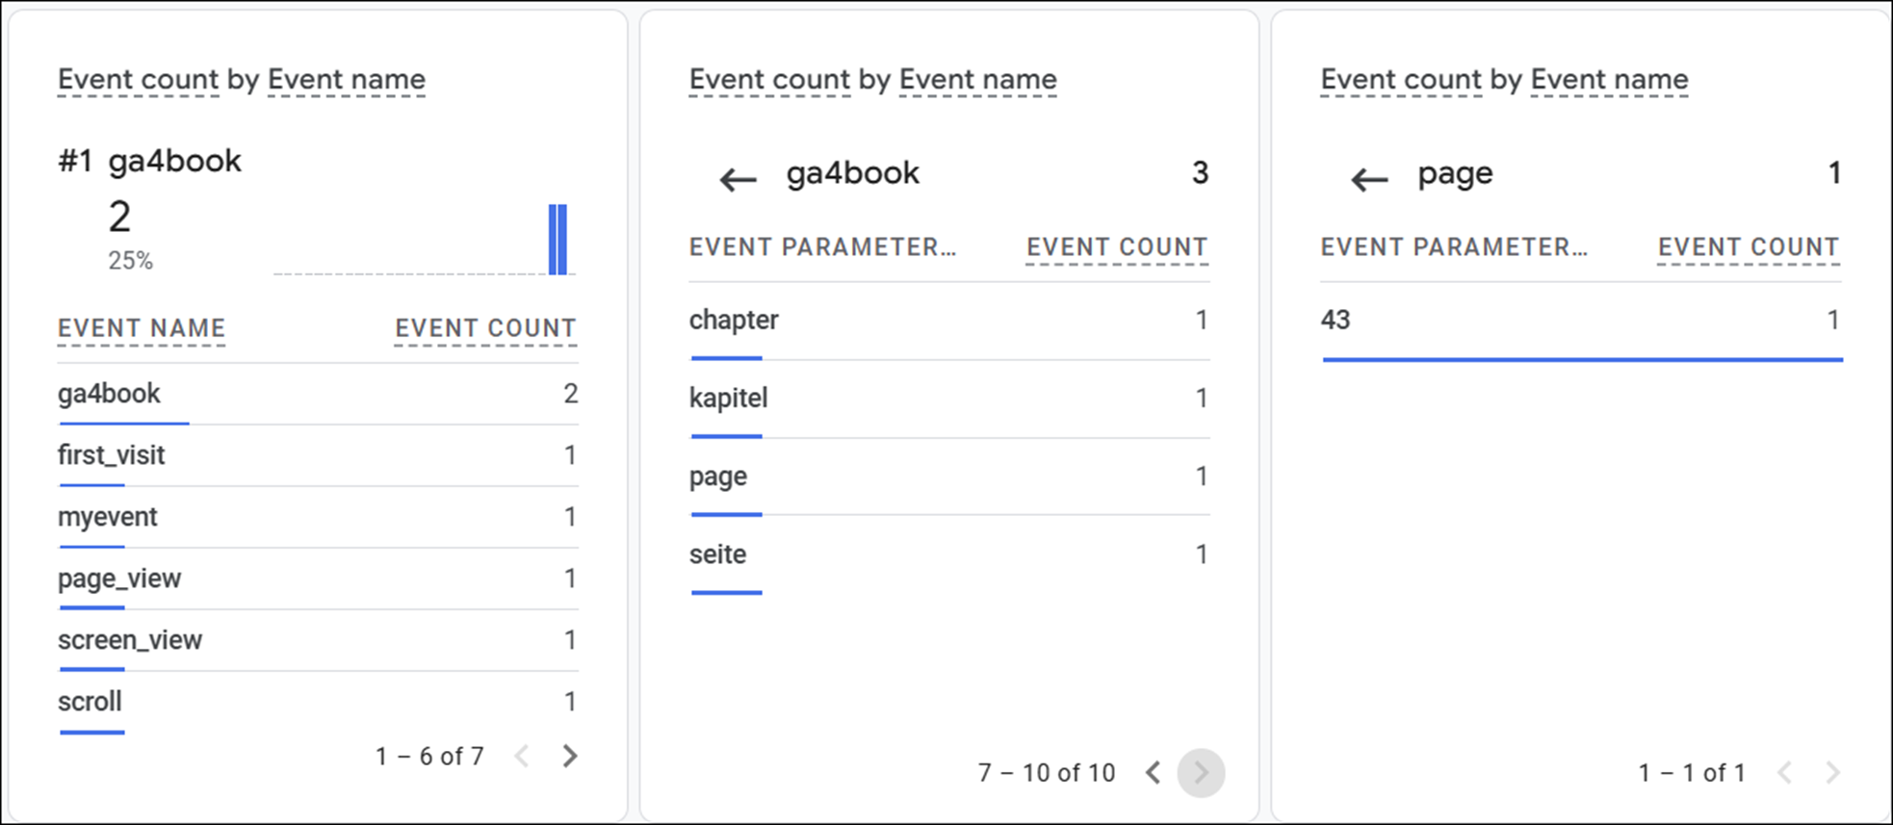This screenshot has width=1893, height=825.
Task: Click parameter value 43 row
Action: 1581,321
